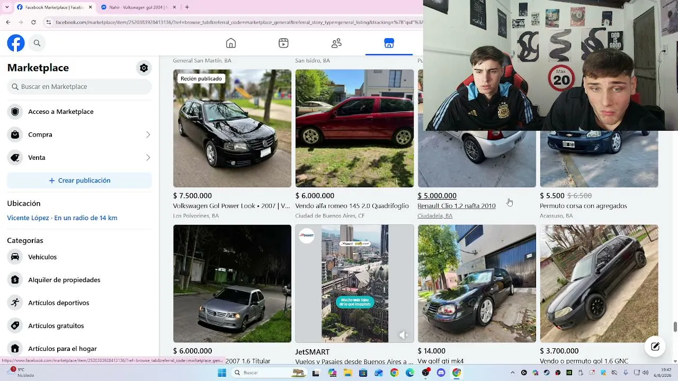The height and width of the screenshot is (381, 678).
Task: Open File Explorer from the taskbar
Action: tap(348, 373)
